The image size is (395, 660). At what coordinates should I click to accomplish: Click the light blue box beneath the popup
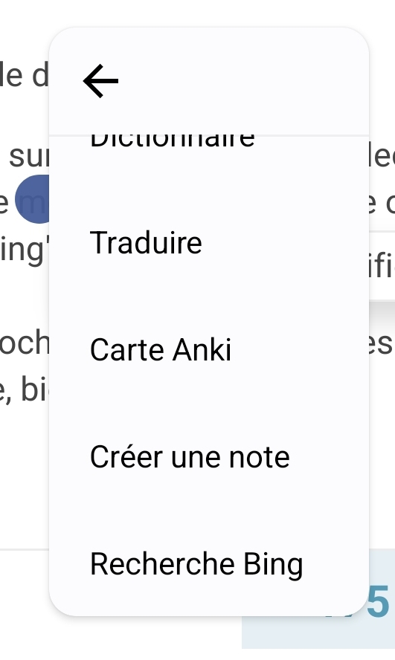click(318, 631)
